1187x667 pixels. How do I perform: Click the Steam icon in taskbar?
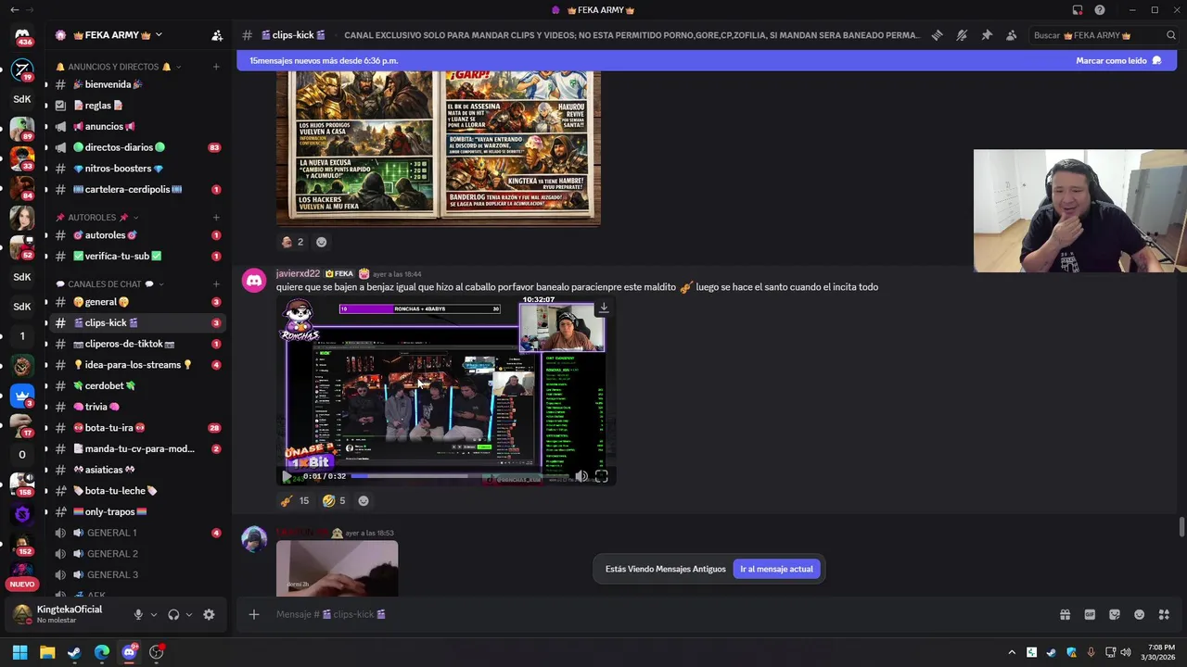(x=74, y=652)
